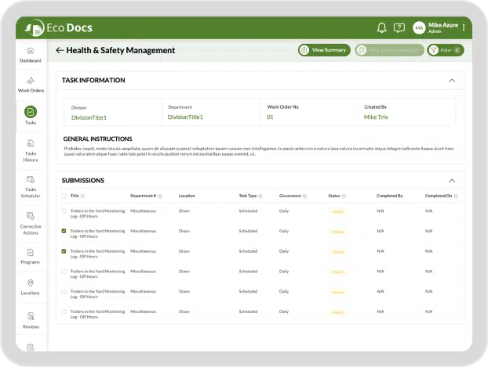Viewport: 488px width, 367px height.
Task: Check the first submission row checkbox
Action: (x=64, y=210)
